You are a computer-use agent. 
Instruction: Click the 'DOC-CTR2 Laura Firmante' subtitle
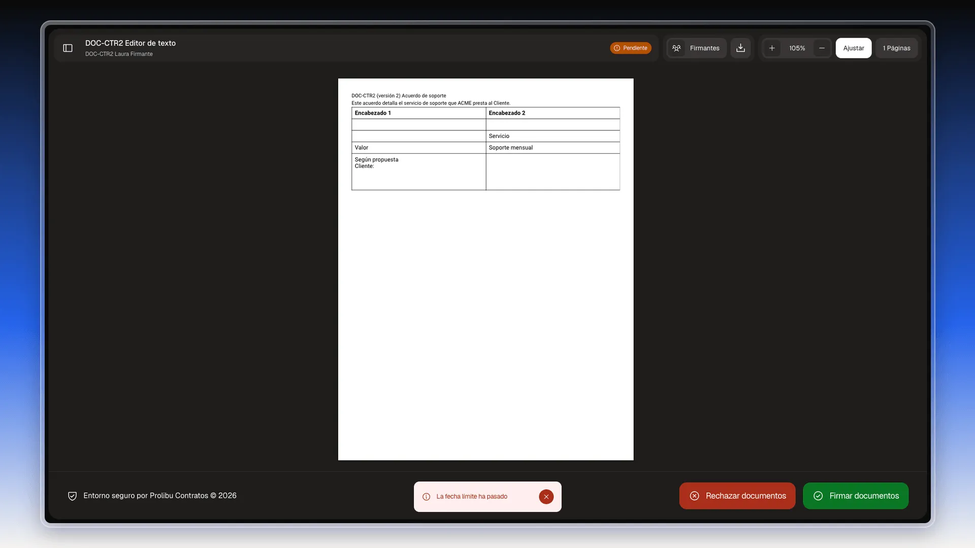[119, 54]
